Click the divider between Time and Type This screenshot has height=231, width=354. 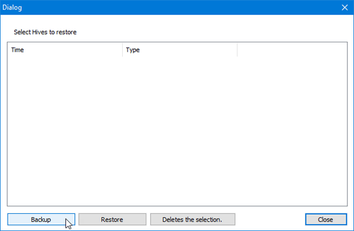[122, 50]
